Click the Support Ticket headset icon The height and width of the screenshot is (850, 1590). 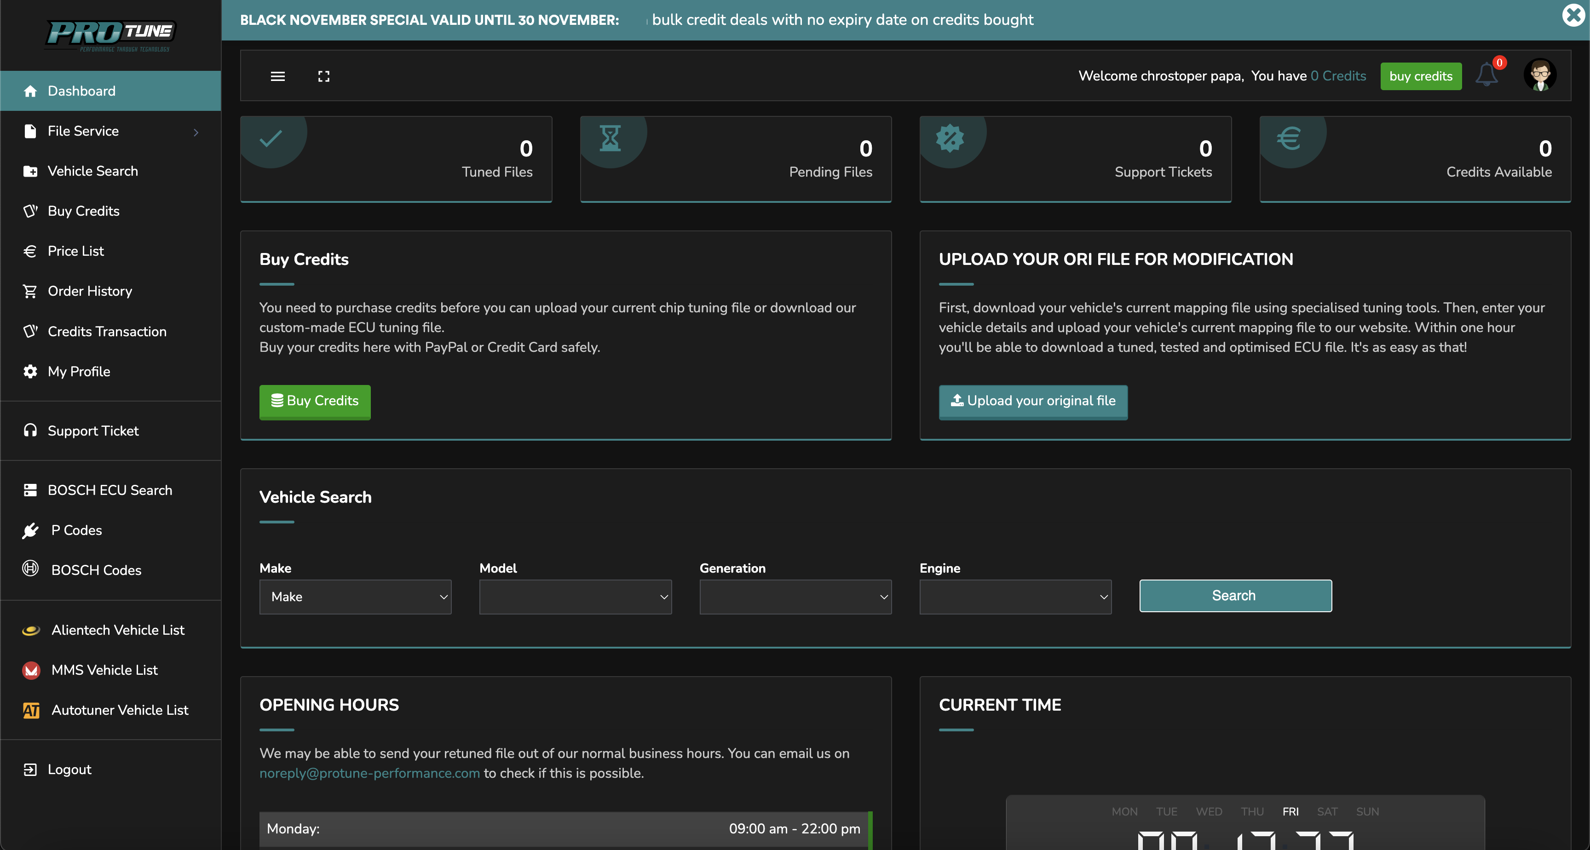(x=30, y=431)
